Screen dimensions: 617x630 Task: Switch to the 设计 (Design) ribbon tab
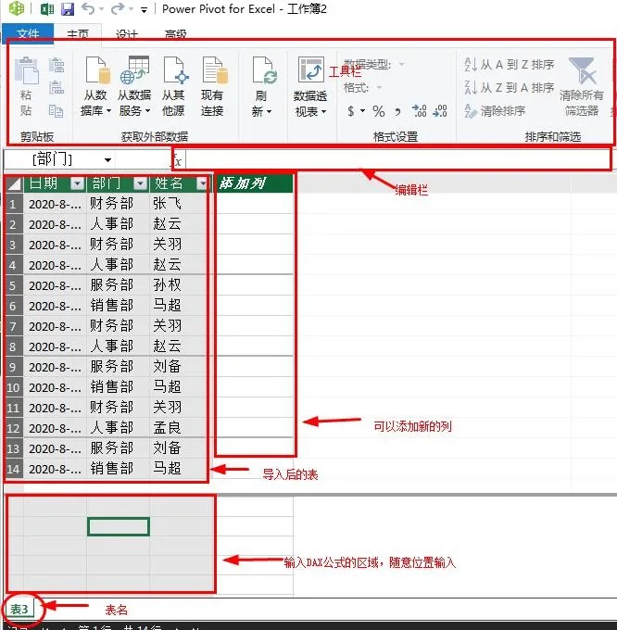tap(126, 34)
